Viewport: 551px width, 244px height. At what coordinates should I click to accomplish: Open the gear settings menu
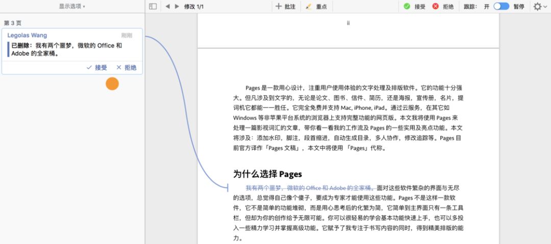point(539,6)
